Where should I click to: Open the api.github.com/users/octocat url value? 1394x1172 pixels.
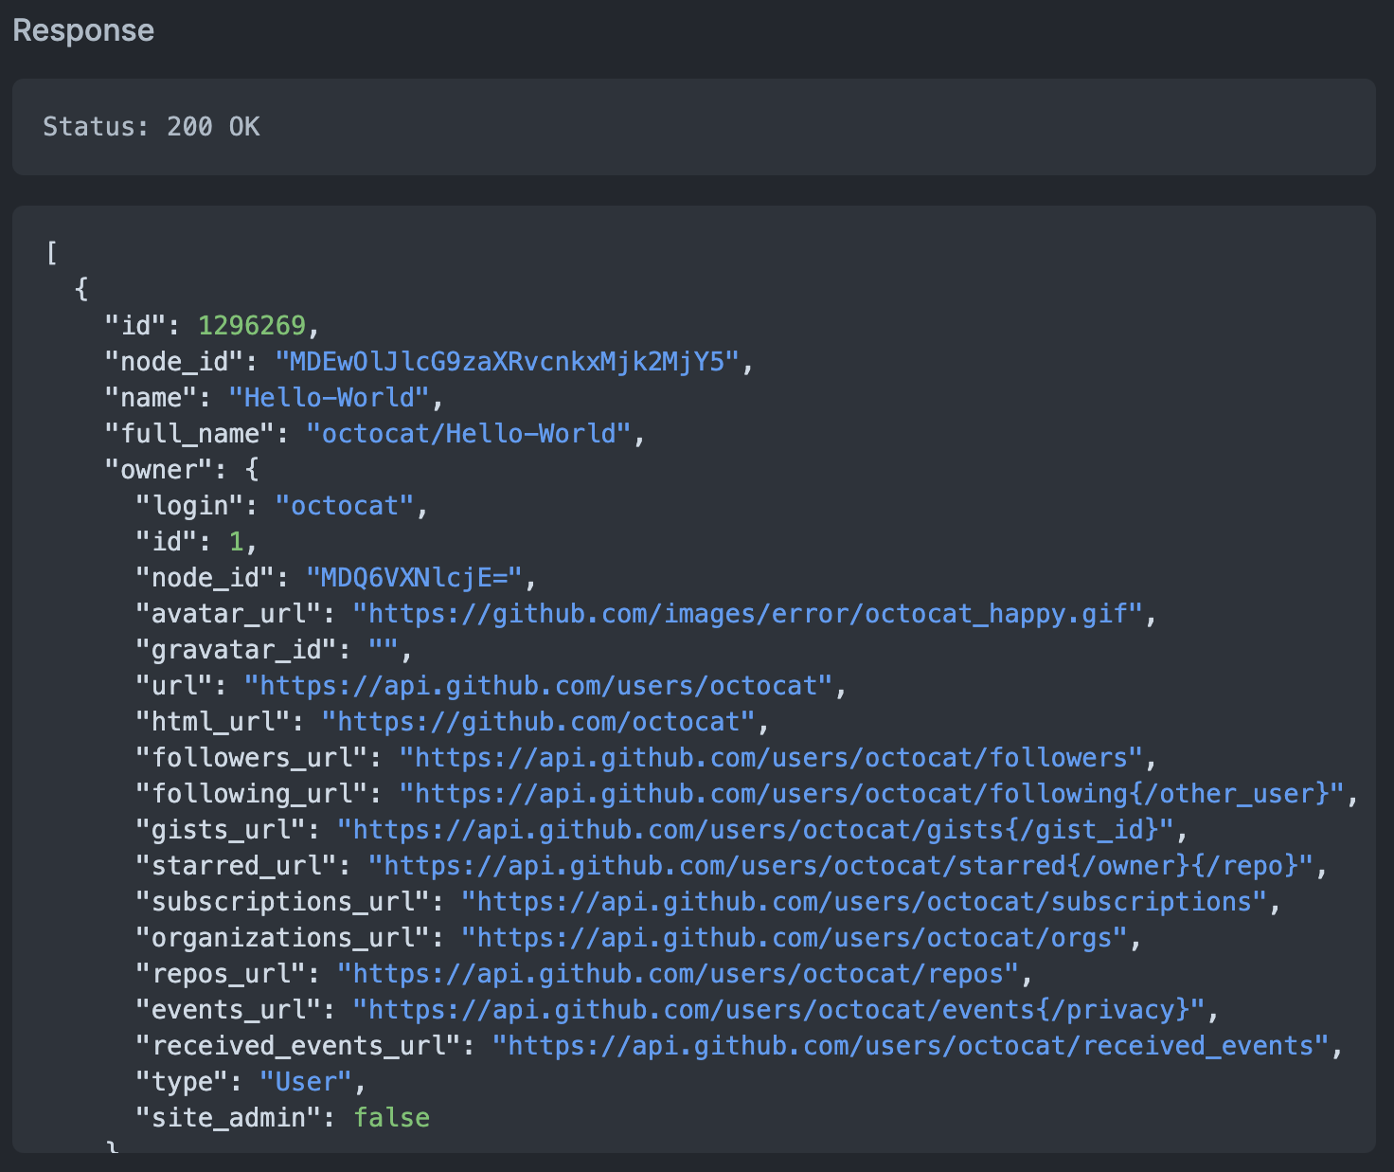(x=538, y=686)
